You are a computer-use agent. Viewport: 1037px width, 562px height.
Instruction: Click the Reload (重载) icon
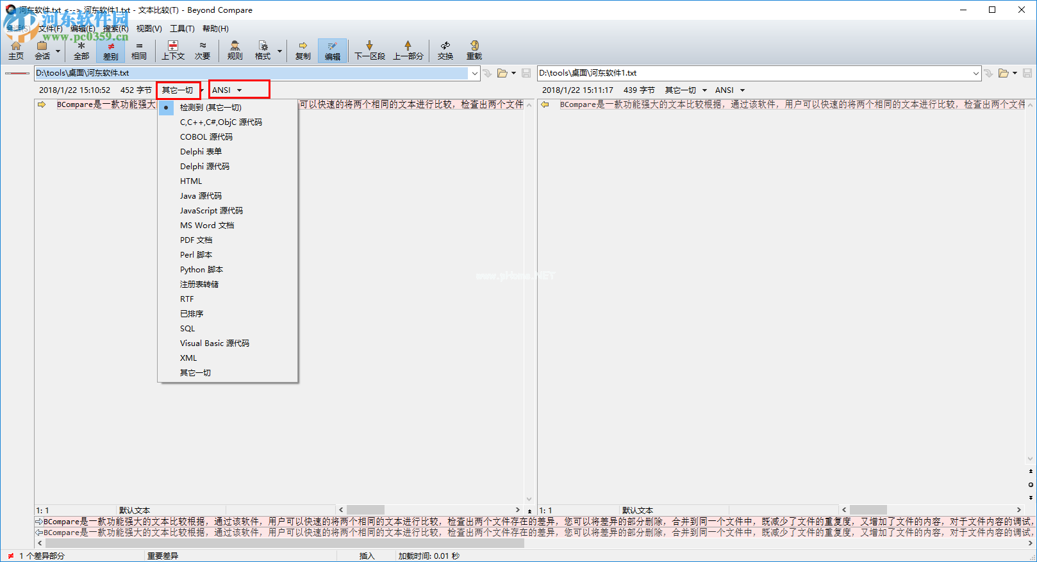[474, 51]
